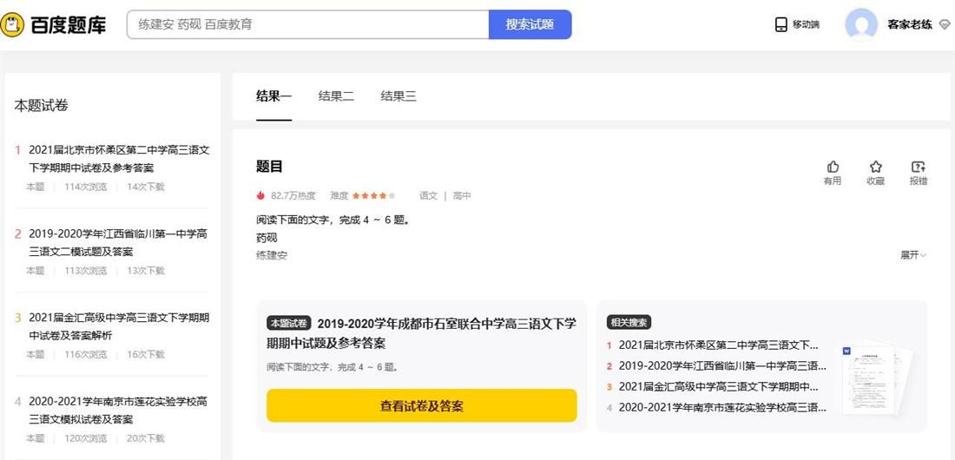Click the Baidu Tiku logo icon
This screenshot has height=460, width=955.
click(x=12, y=24)
